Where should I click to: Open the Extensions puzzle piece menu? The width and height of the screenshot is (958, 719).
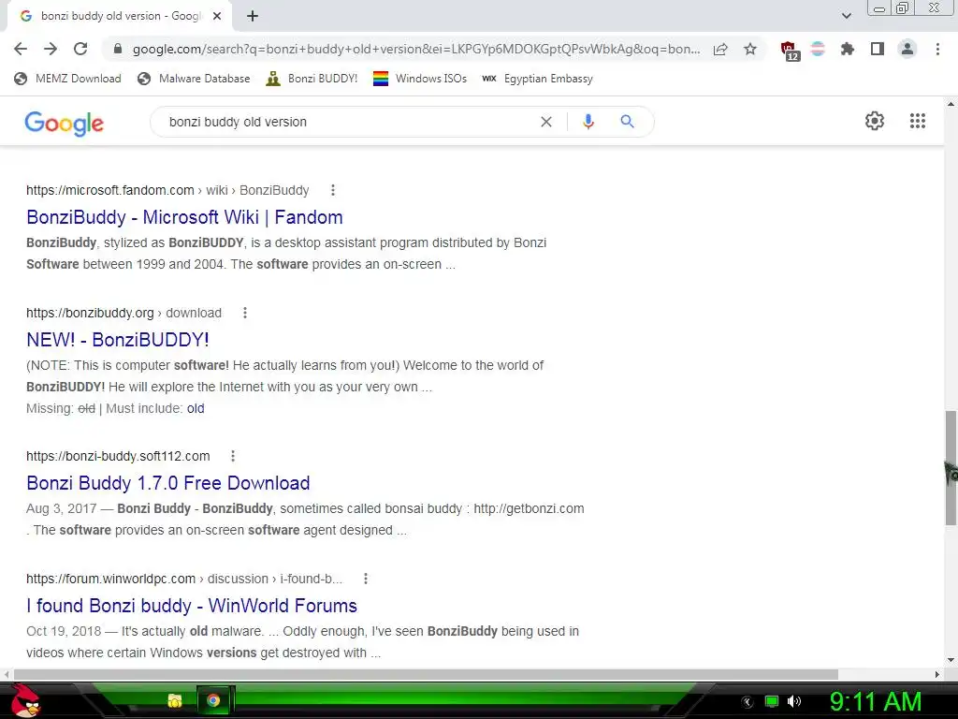point(847,49)
